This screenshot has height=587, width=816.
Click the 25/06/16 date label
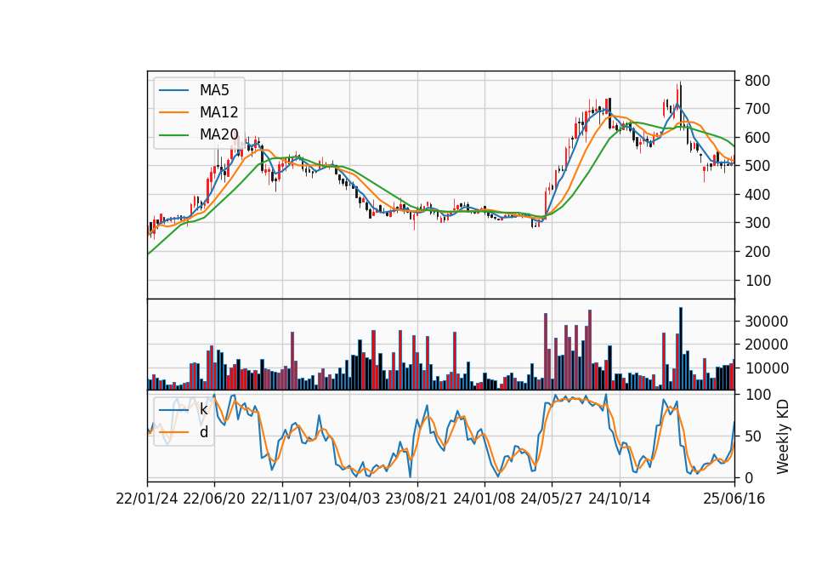point(734,499)
